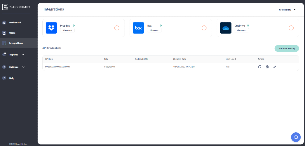
Task: Click the API Credentials heading
Action: tap(52, 48)
